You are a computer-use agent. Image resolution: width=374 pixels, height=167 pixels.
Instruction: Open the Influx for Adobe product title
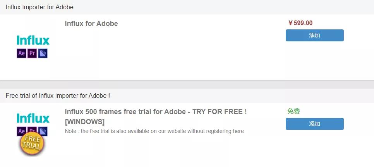(x=91, y=24)
